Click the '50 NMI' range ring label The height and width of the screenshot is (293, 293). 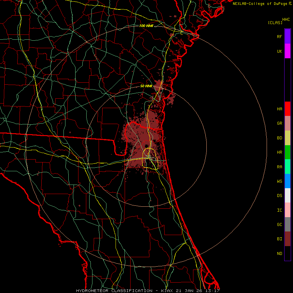pyautogui.click(x=146, y=86)
